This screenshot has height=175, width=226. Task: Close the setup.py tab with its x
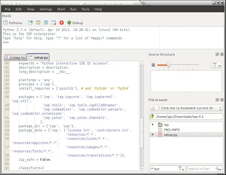coord(28,56)
